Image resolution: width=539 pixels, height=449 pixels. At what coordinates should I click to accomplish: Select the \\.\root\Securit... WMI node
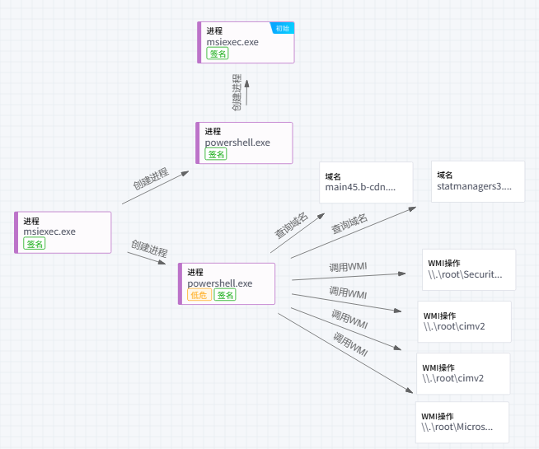[x=468, y=269]
